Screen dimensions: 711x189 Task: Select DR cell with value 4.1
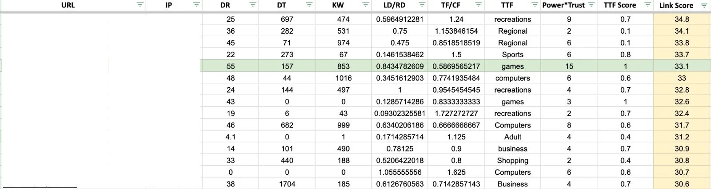coord(230,137)
